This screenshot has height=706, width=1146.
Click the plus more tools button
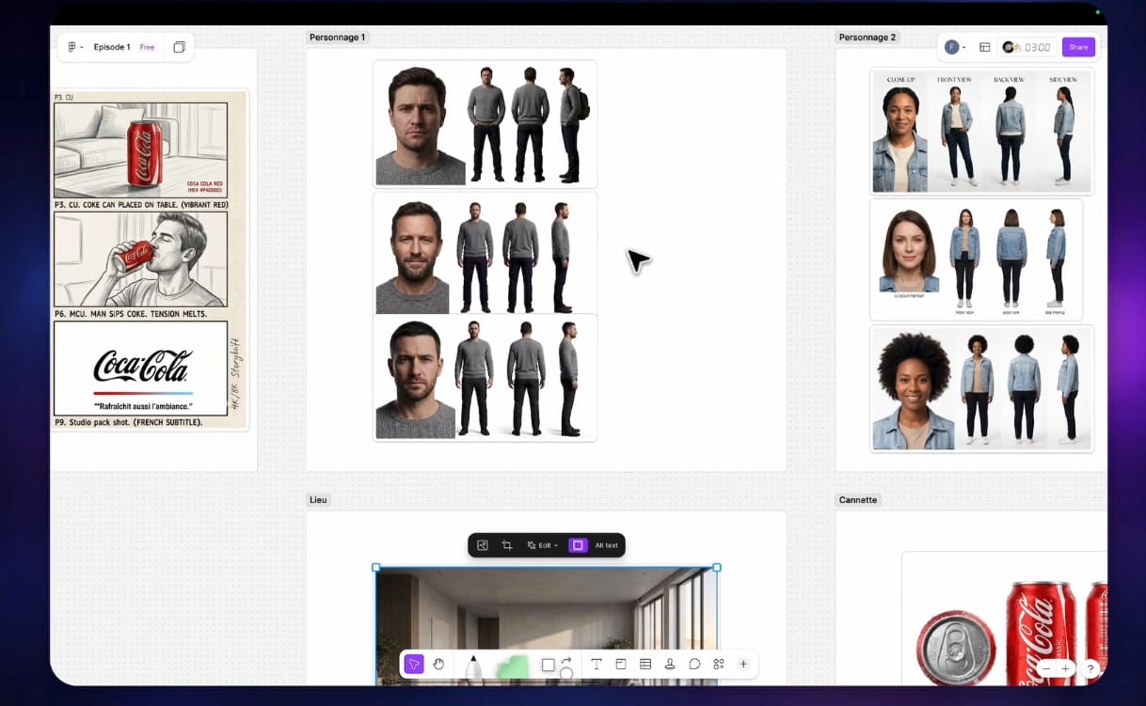click(x=743, y=664)
